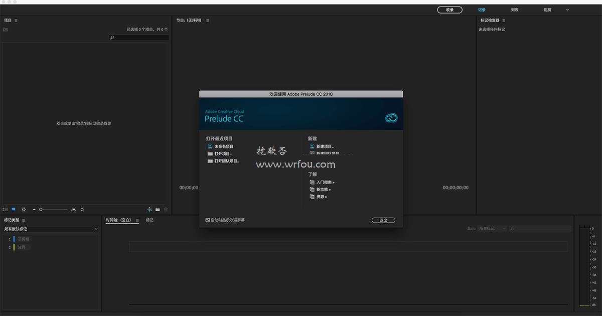Image resolution: width=602 pixels, height=316 pixels.
Task: Open the recent project 未命名项目
Action: [x=224, y=146]
